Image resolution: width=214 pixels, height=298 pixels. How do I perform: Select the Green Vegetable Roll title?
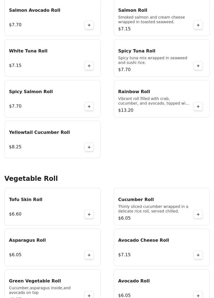35,281
